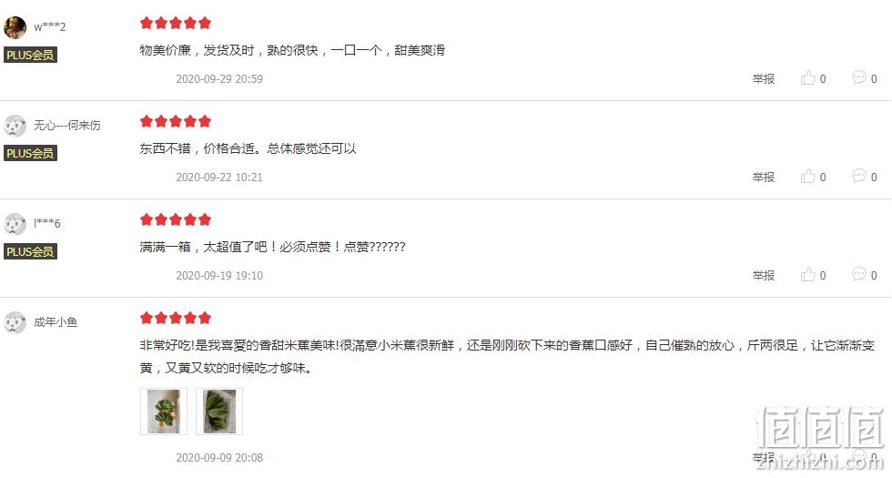
Task: Click 无心---何来伤's panda avatar
Action: click(x=15, y=126)
